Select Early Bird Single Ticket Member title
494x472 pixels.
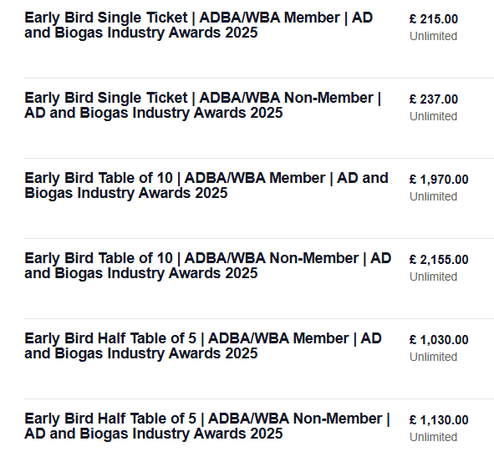click(x=198, y=25)
